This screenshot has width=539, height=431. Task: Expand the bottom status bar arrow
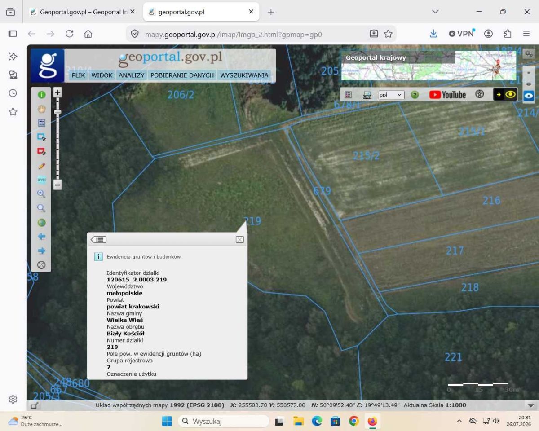[x=530, y=405]
